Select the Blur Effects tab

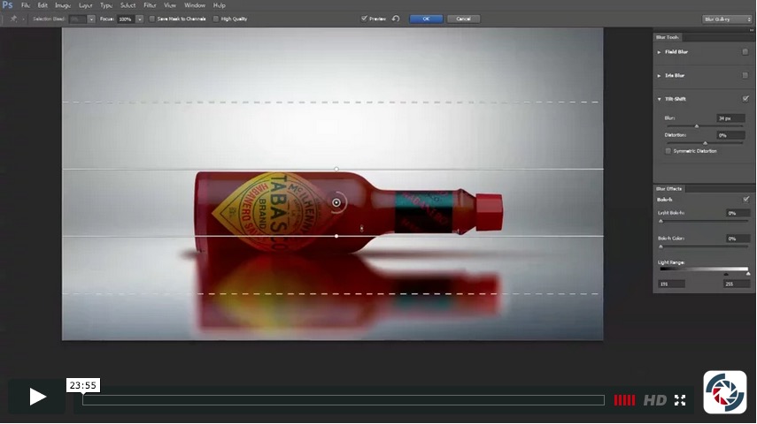(668, 188)
